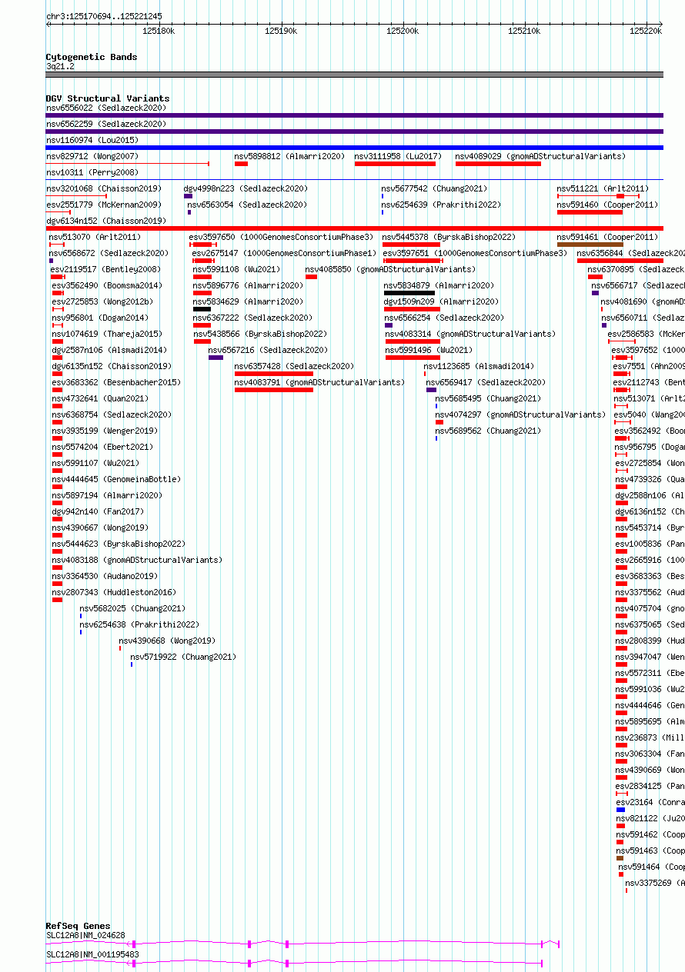
Task: Open the nsv10311 (Perry2008) entry
Action: pos(92,172)
